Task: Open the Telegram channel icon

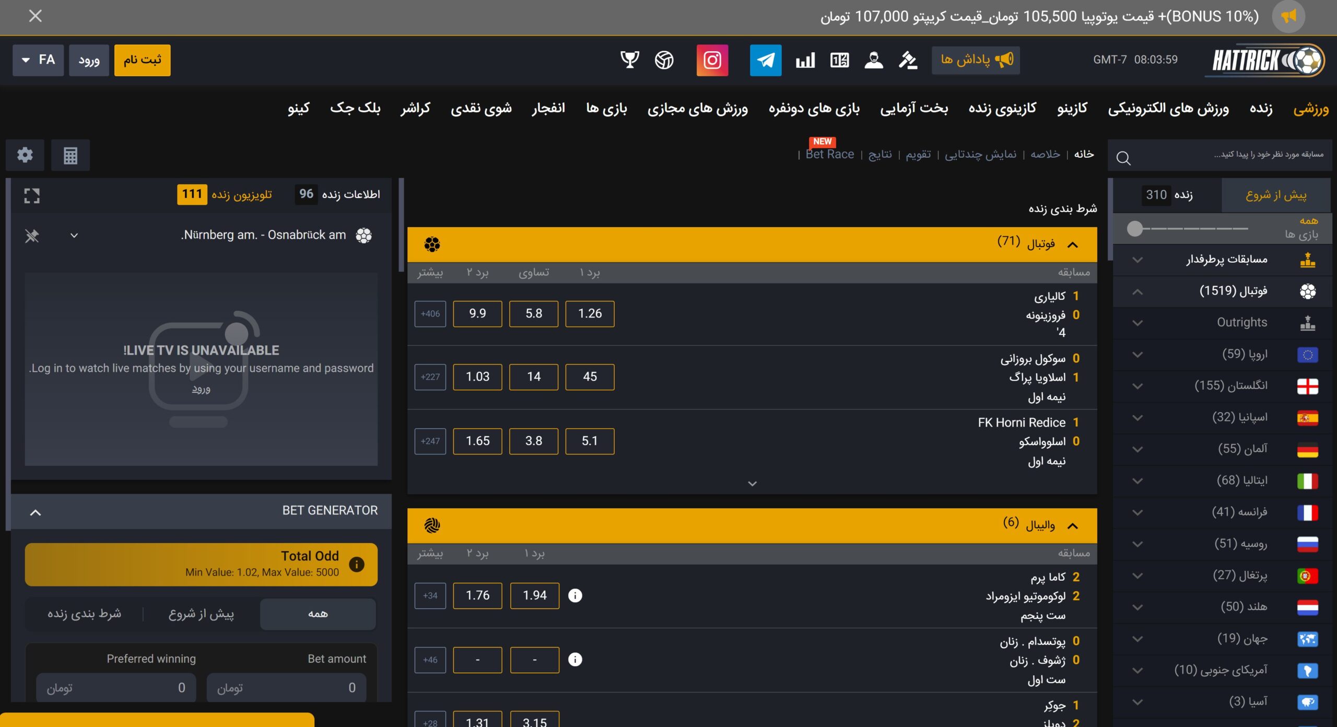Action: point(765,60)
